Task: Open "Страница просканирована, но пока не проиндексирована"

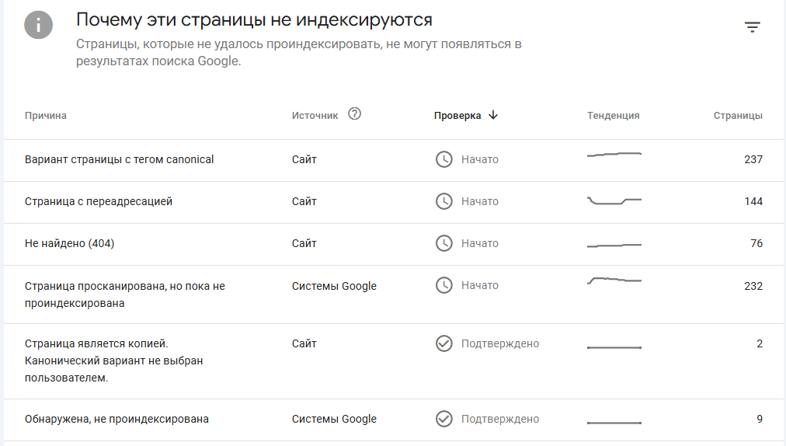Action: (x=124, y=294)
